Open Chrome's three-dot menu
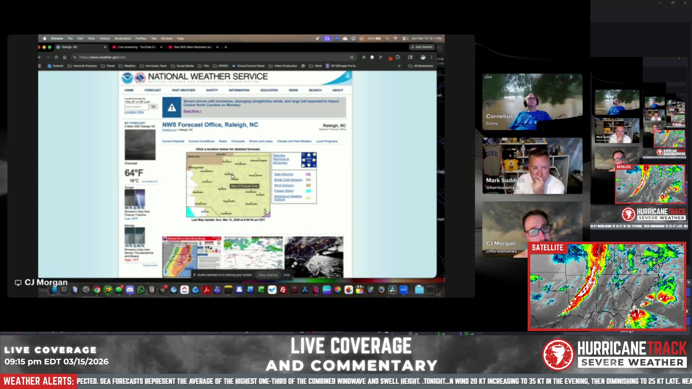Screen dimensions: 692x389 [431, 57]
